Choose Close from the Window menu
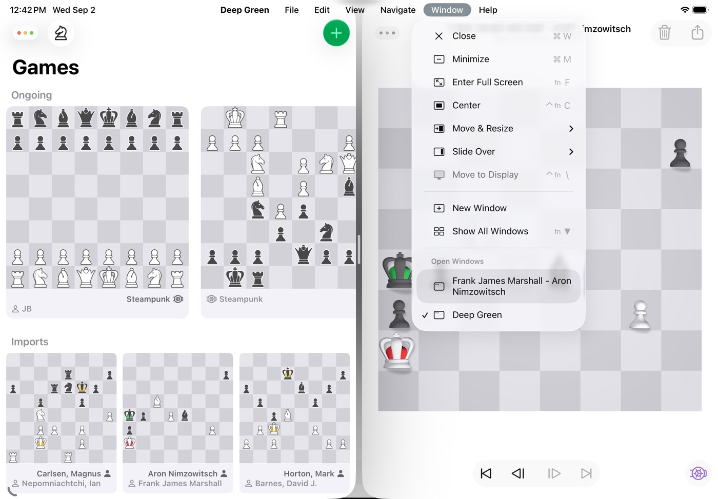 pos(498,36)
